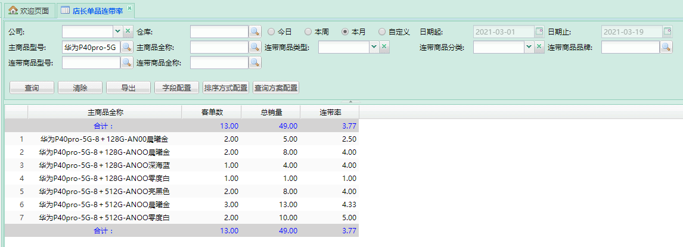Click 连带率 value 4.33
This screenshot has width=683, height=247.
pyautogui.click(x=349, y=204)
